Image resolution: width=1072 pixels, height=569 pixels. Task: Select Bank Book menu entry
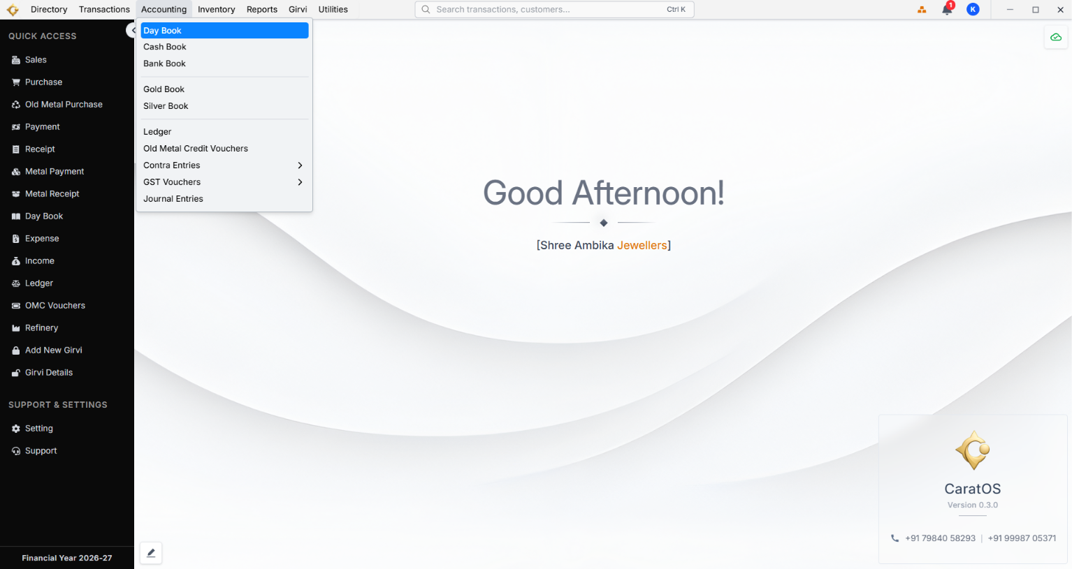coord(224,64)
